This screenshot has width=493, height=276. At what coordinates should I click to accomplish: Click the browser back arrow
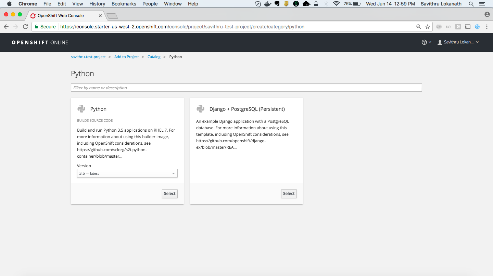click(6, 27)
